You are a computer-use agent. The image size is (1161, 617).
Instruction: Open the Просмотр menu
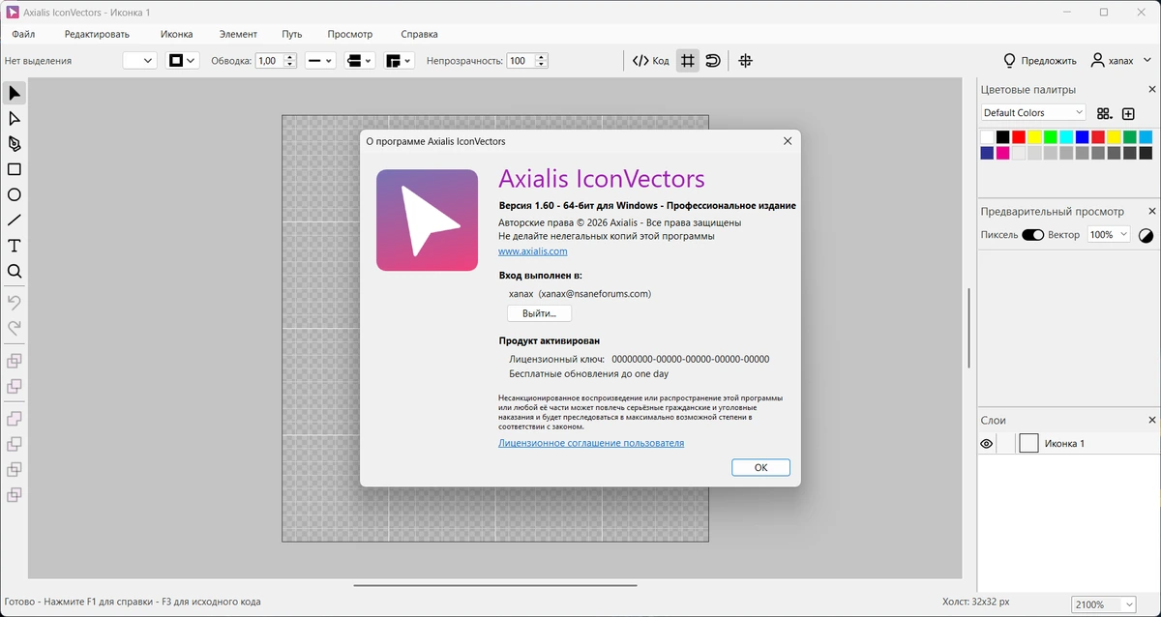click(x=349, y=34)
